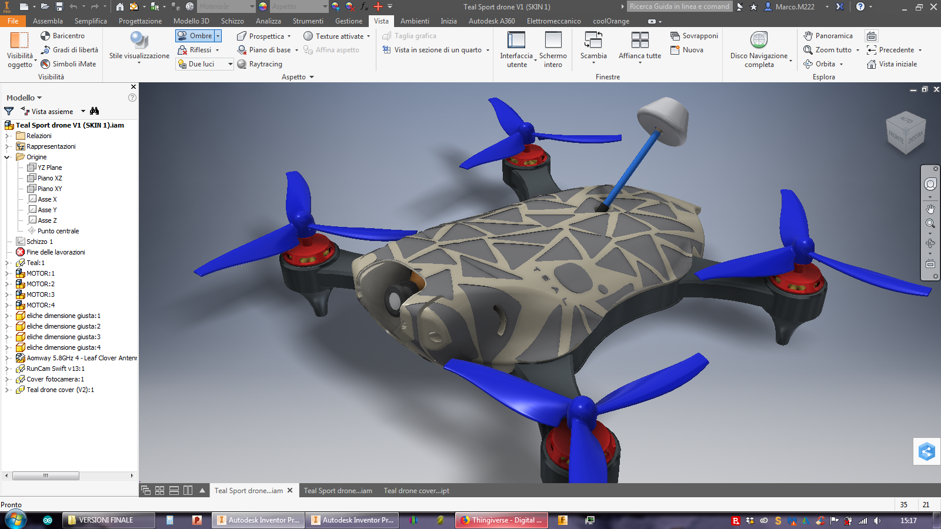This screenshot has width=941, height=529.
Task: Activate the Disco Navigazione completa wheel
Action: [759, 50]
